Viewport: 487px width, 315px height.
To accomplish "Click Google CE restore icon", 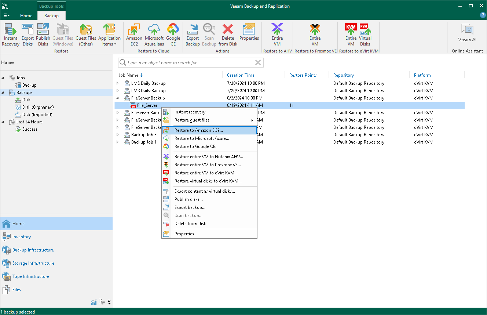I will 173,35.
